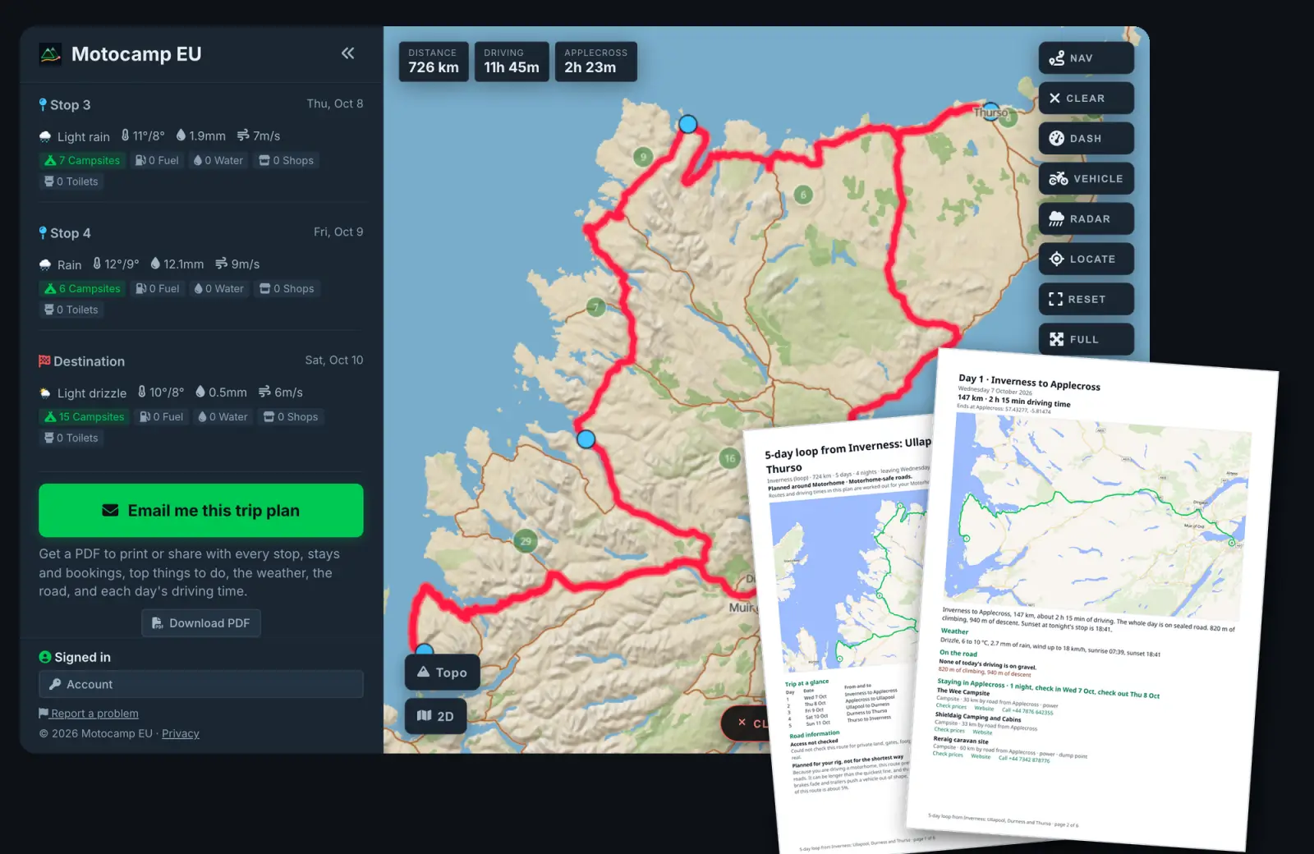Click the 0 Water chip under Stop 4
The image size is (1314, 854).
click(219, 289)
